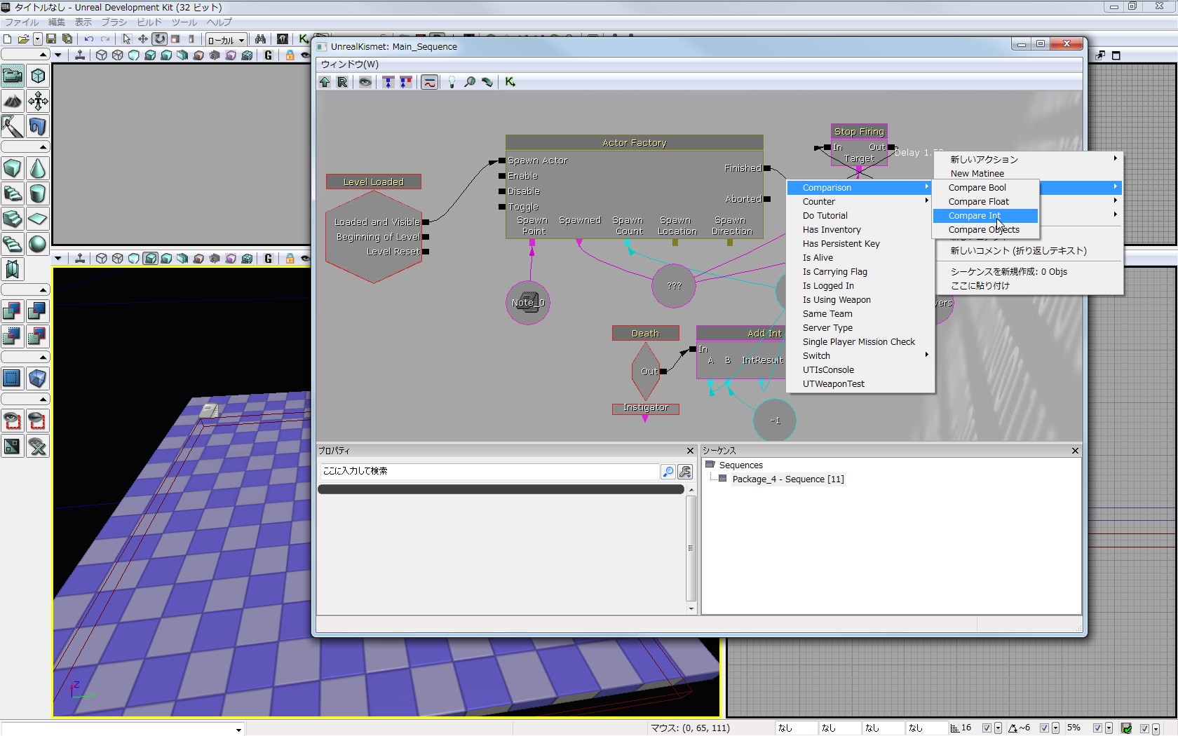Select the Camera mode tool

point(13,76)
